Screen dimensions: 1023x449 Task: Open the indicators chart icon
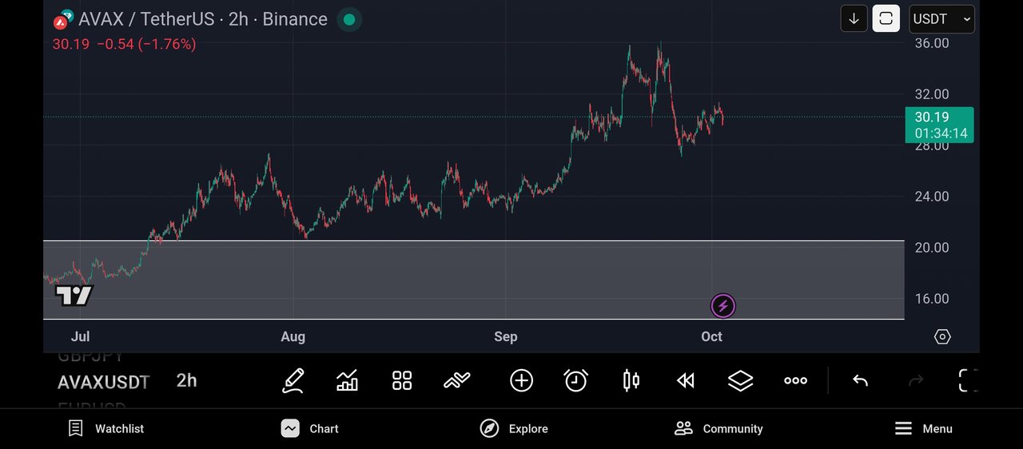coord(347,381)
